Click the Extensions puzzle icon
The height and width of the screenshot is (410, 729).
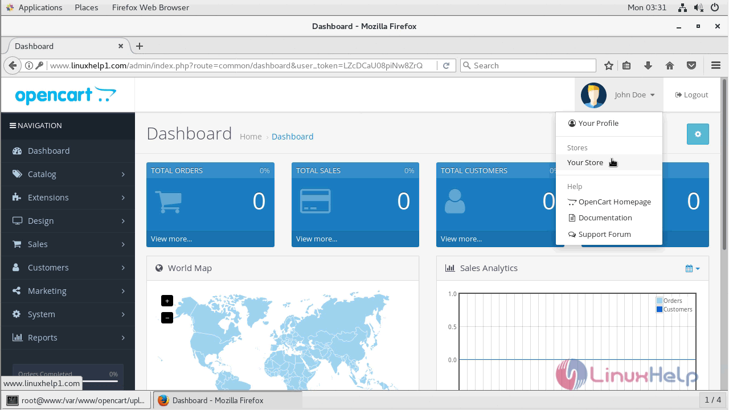pyautogui.click(x=17, y=198)
